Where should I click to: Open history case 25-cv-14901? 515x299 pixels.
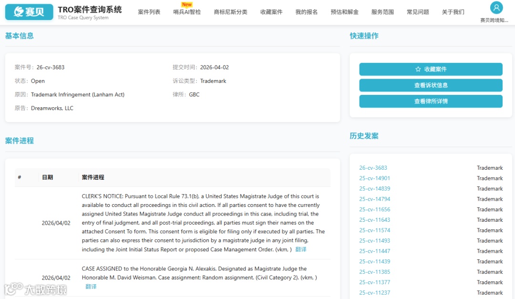[374, 178]
